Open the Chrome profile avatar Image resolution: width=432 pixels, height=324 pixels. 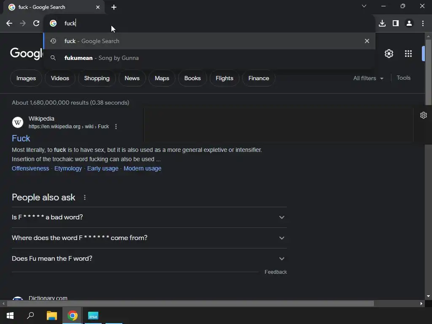pyautogui.click(x=409, y=24)
